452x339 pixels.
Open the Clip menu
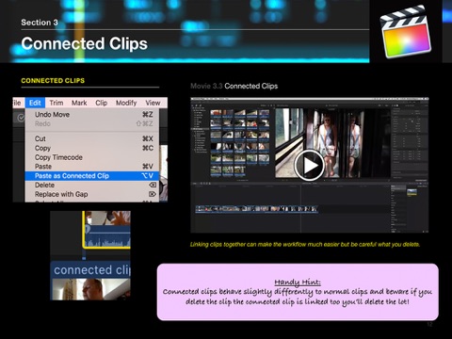[x=102, y=103]
